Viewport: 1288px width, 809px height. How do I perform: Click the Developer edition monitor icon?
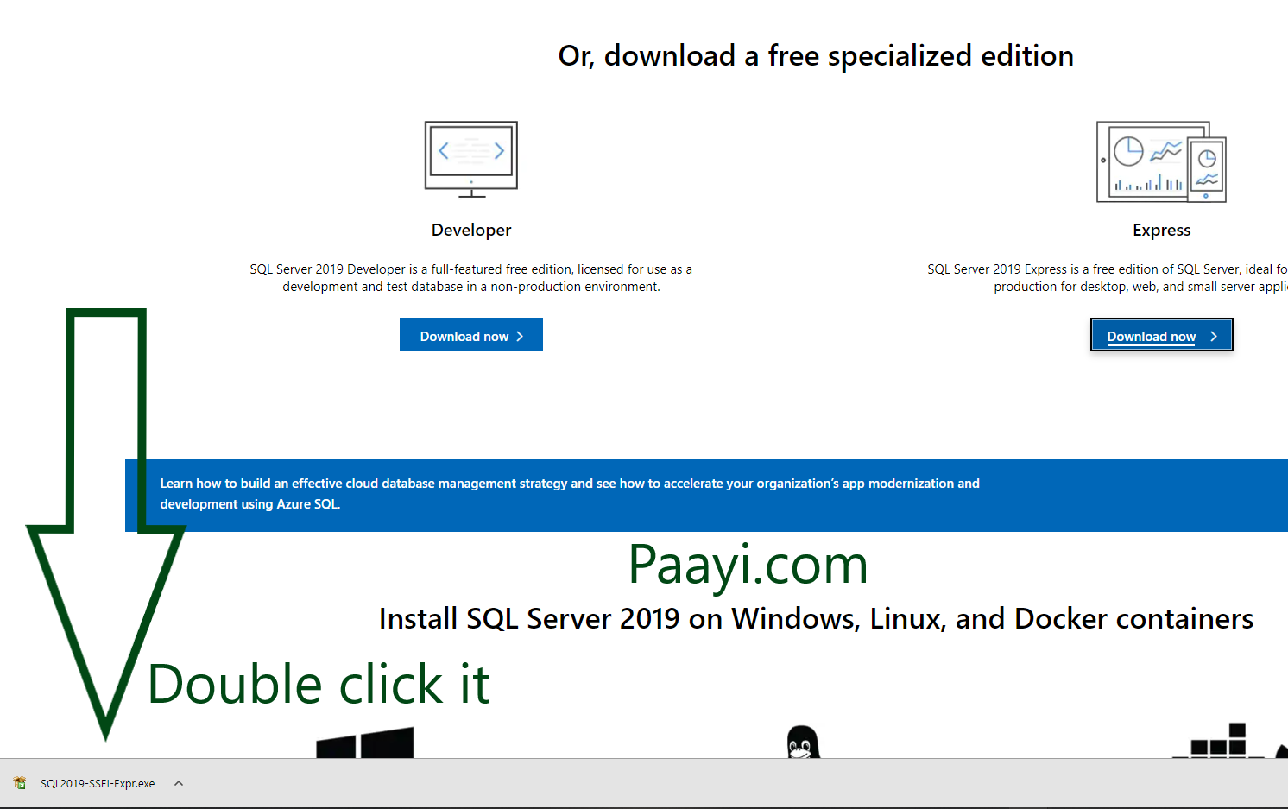point(470,159)
